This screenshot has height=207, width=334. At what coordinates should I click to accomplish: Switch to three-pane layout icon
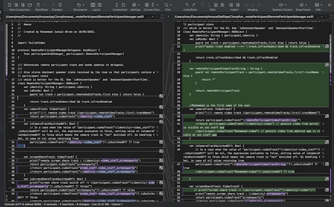[x=100, y=5]
